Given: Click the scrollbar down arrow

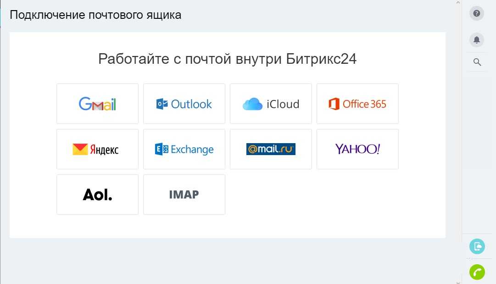Looking at the screenshot, I should tap(458, 282).
